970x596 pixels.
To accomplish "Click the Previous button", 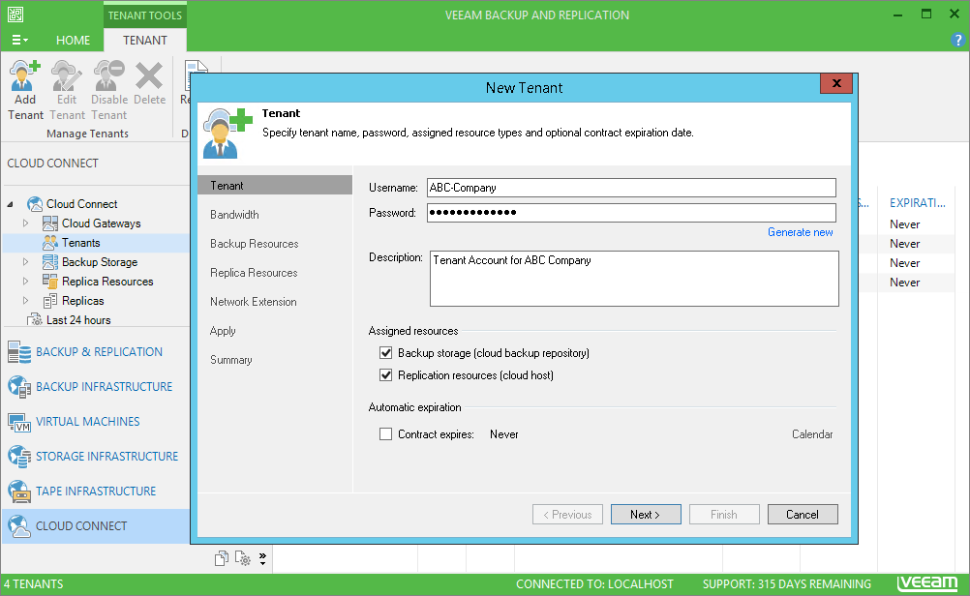I will click(567, 515).
